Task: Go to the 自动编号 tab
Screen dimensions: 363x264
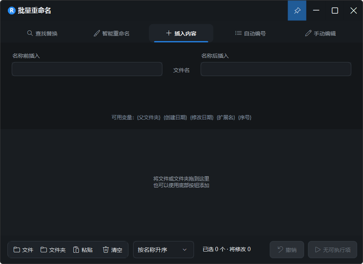Action: (251, 33)
